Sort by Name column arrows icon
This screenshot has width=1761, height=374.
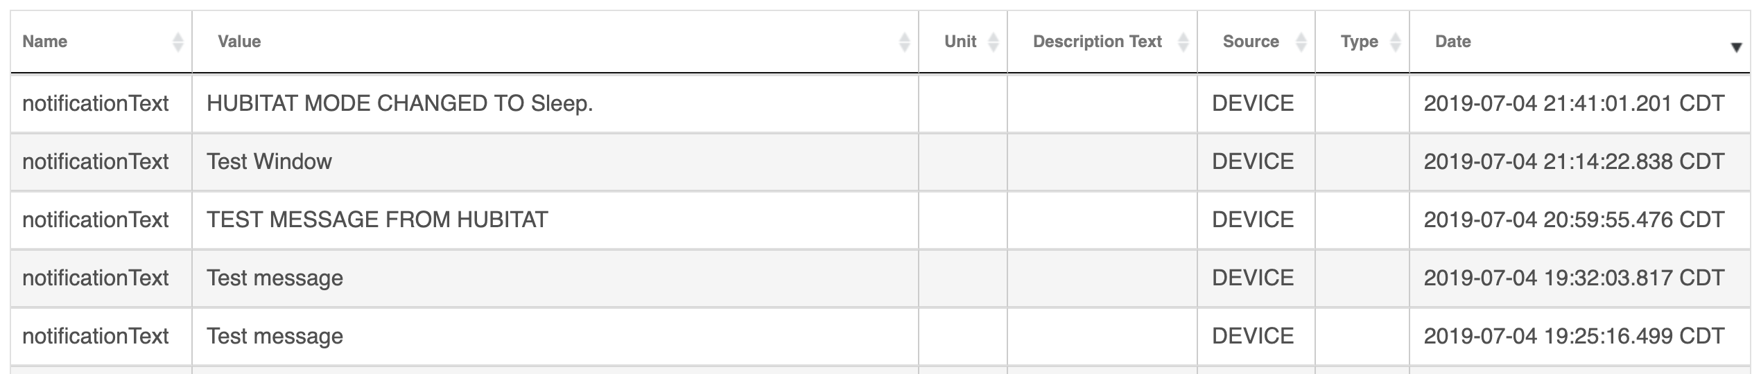[x=177, y=42]
